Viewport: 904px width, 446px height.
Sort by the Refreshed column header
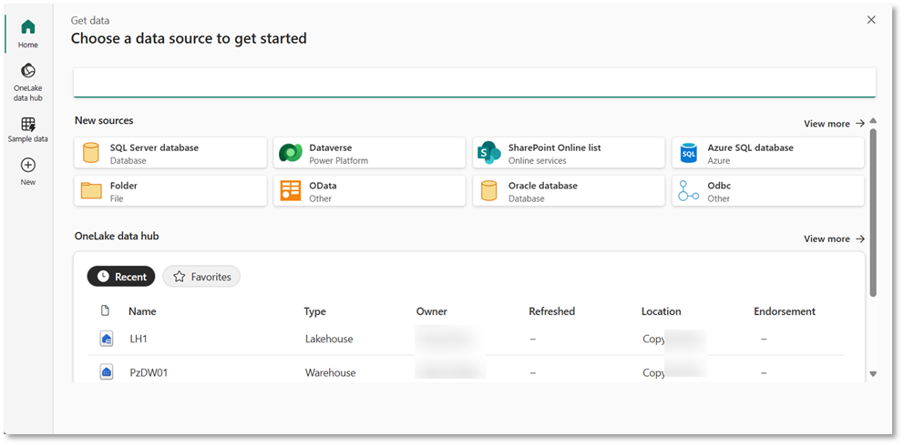pos(551,311)
